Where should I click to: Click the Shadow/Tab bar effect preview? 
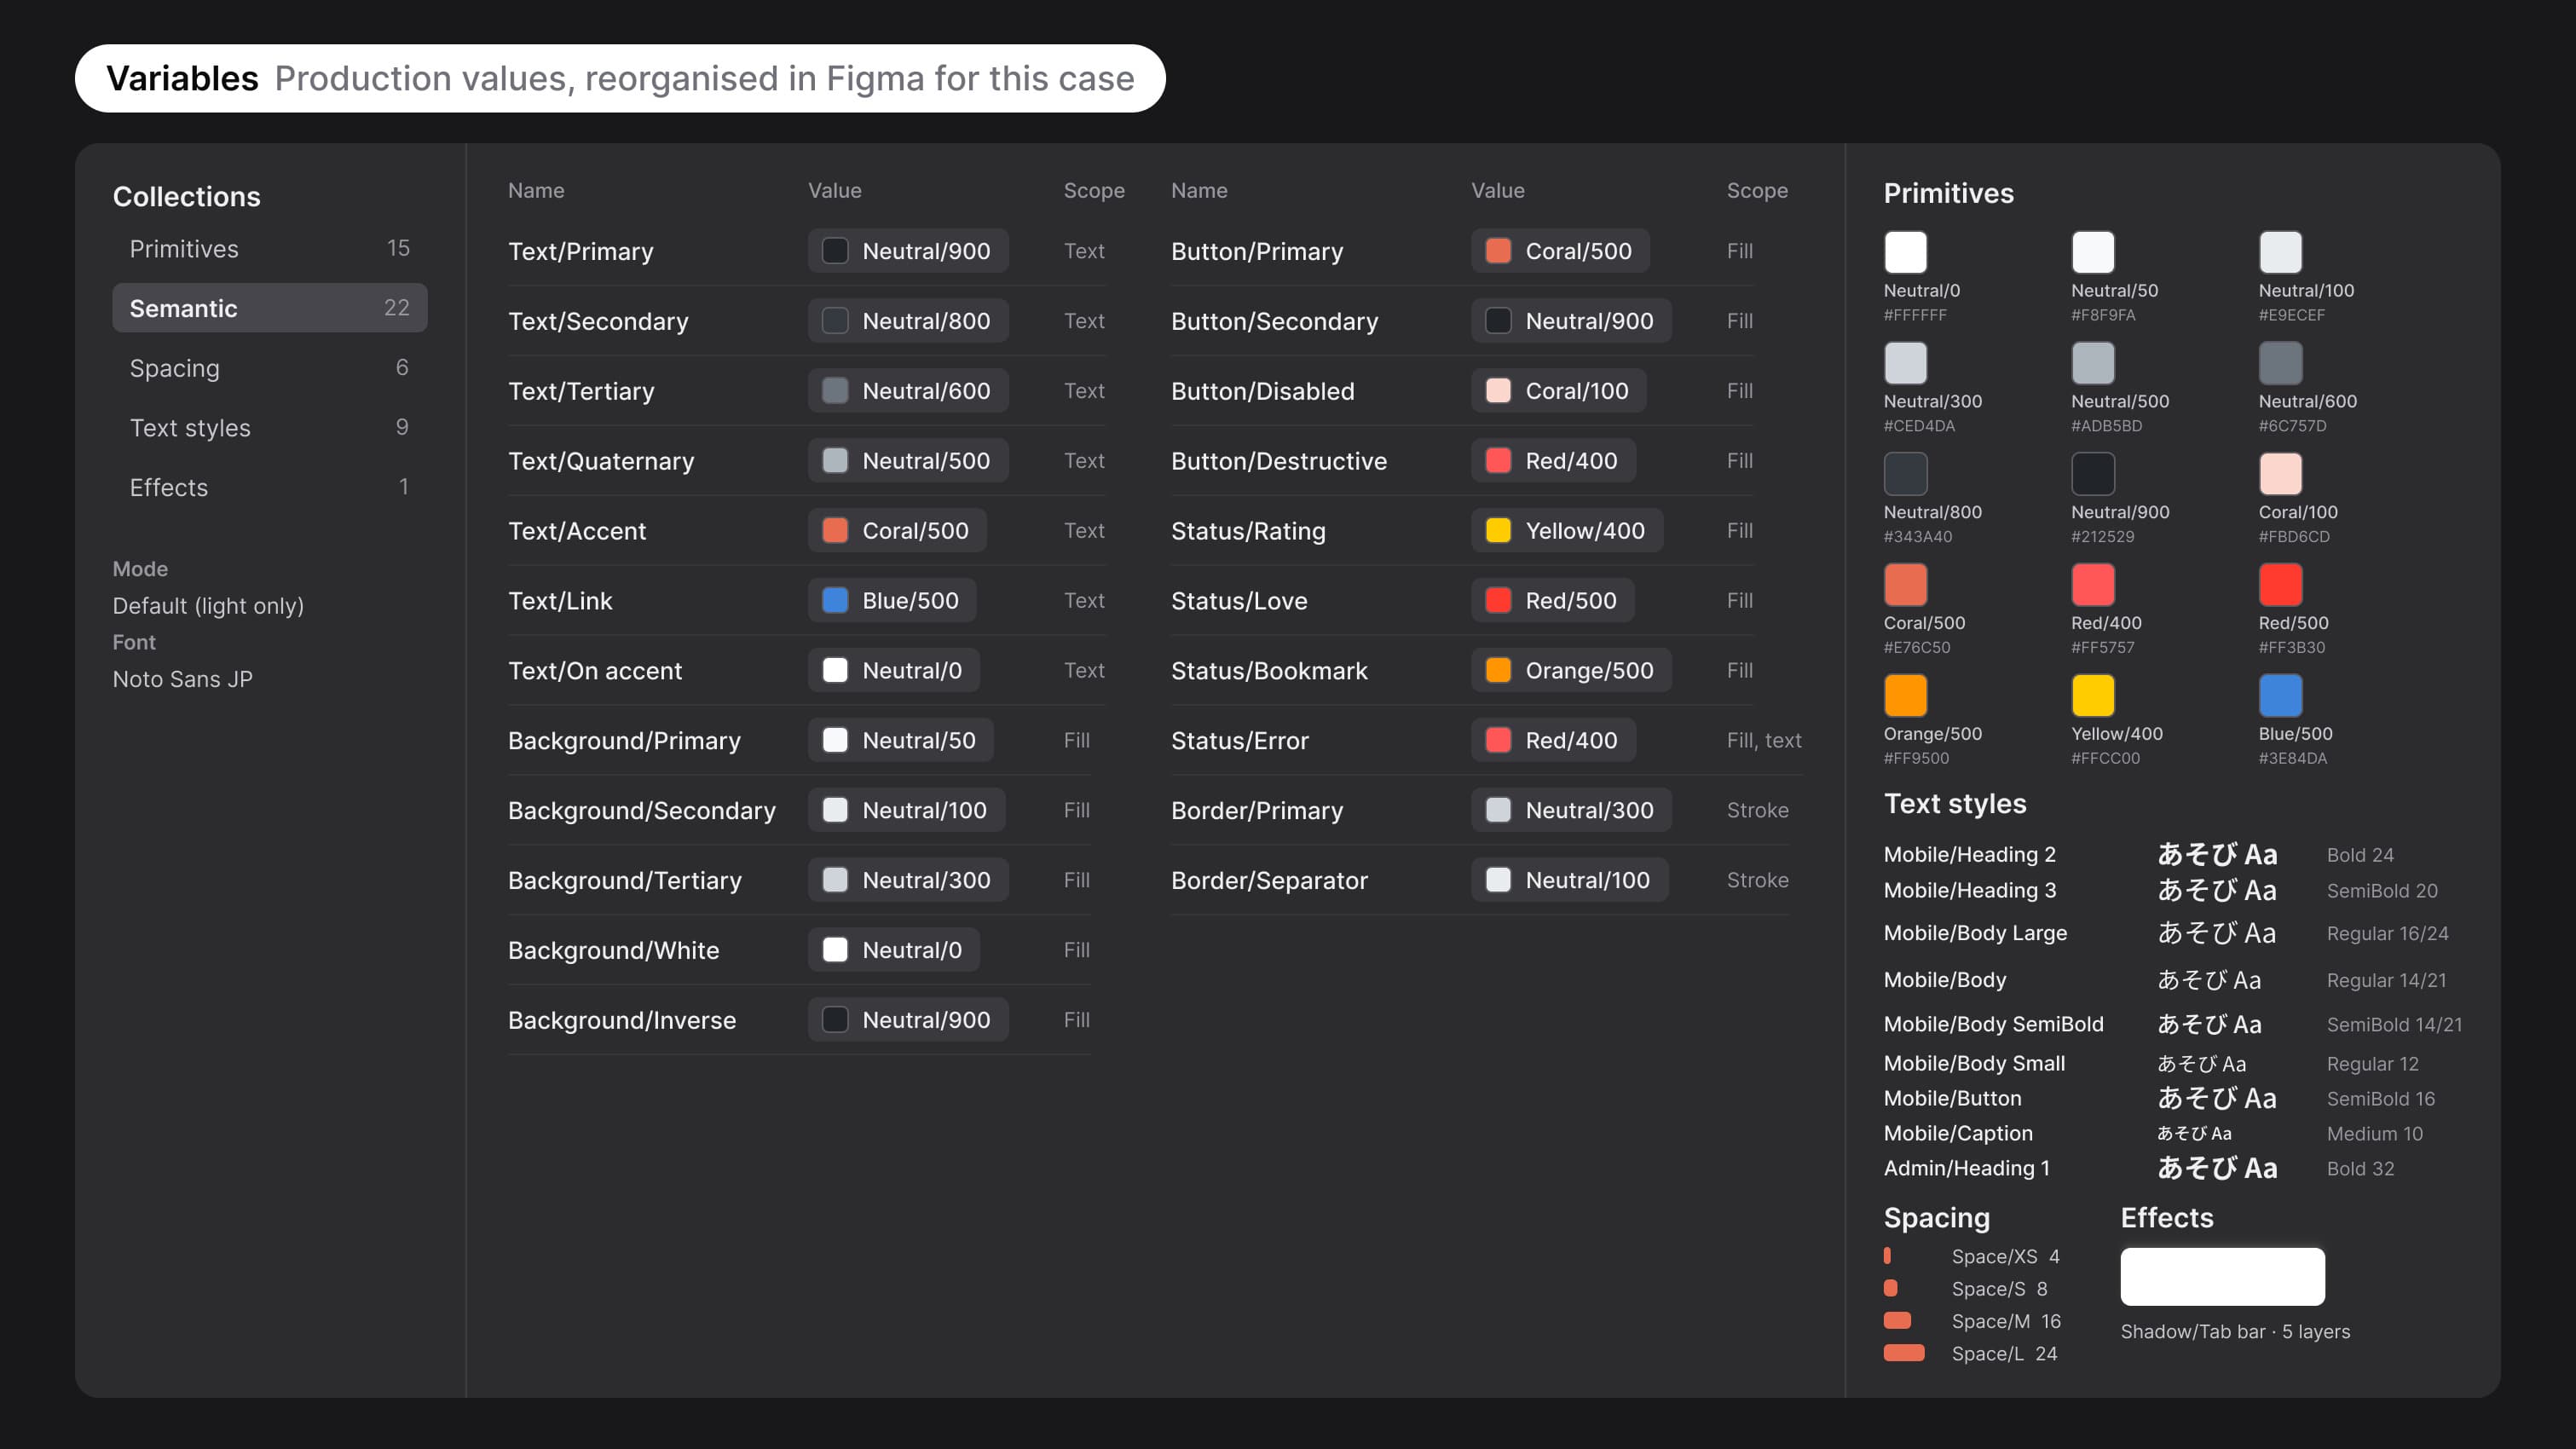[x=2223, y=1276]
